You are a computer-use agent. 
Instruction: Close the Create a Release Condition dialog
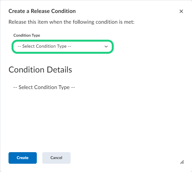click(181, 11)
